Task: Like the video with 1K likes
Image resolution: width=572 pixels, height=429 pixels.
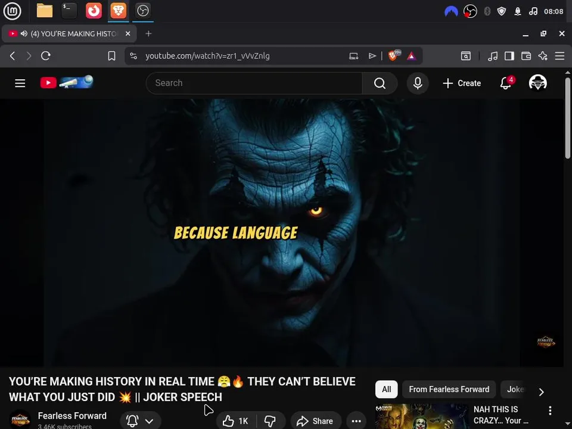Action: (x=236, y=421)
